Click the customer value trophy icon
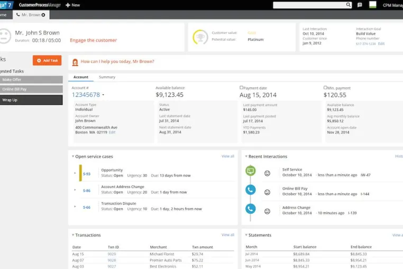 click(x=200, y=37)
